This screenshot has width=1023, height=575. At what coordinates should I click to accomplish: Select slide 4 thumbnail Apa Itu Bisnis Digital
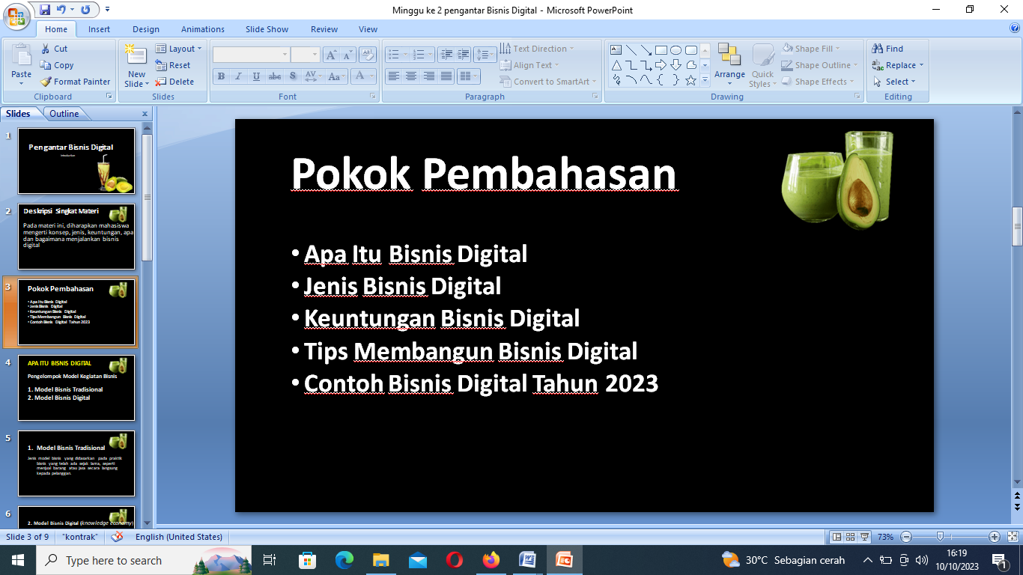76,388
